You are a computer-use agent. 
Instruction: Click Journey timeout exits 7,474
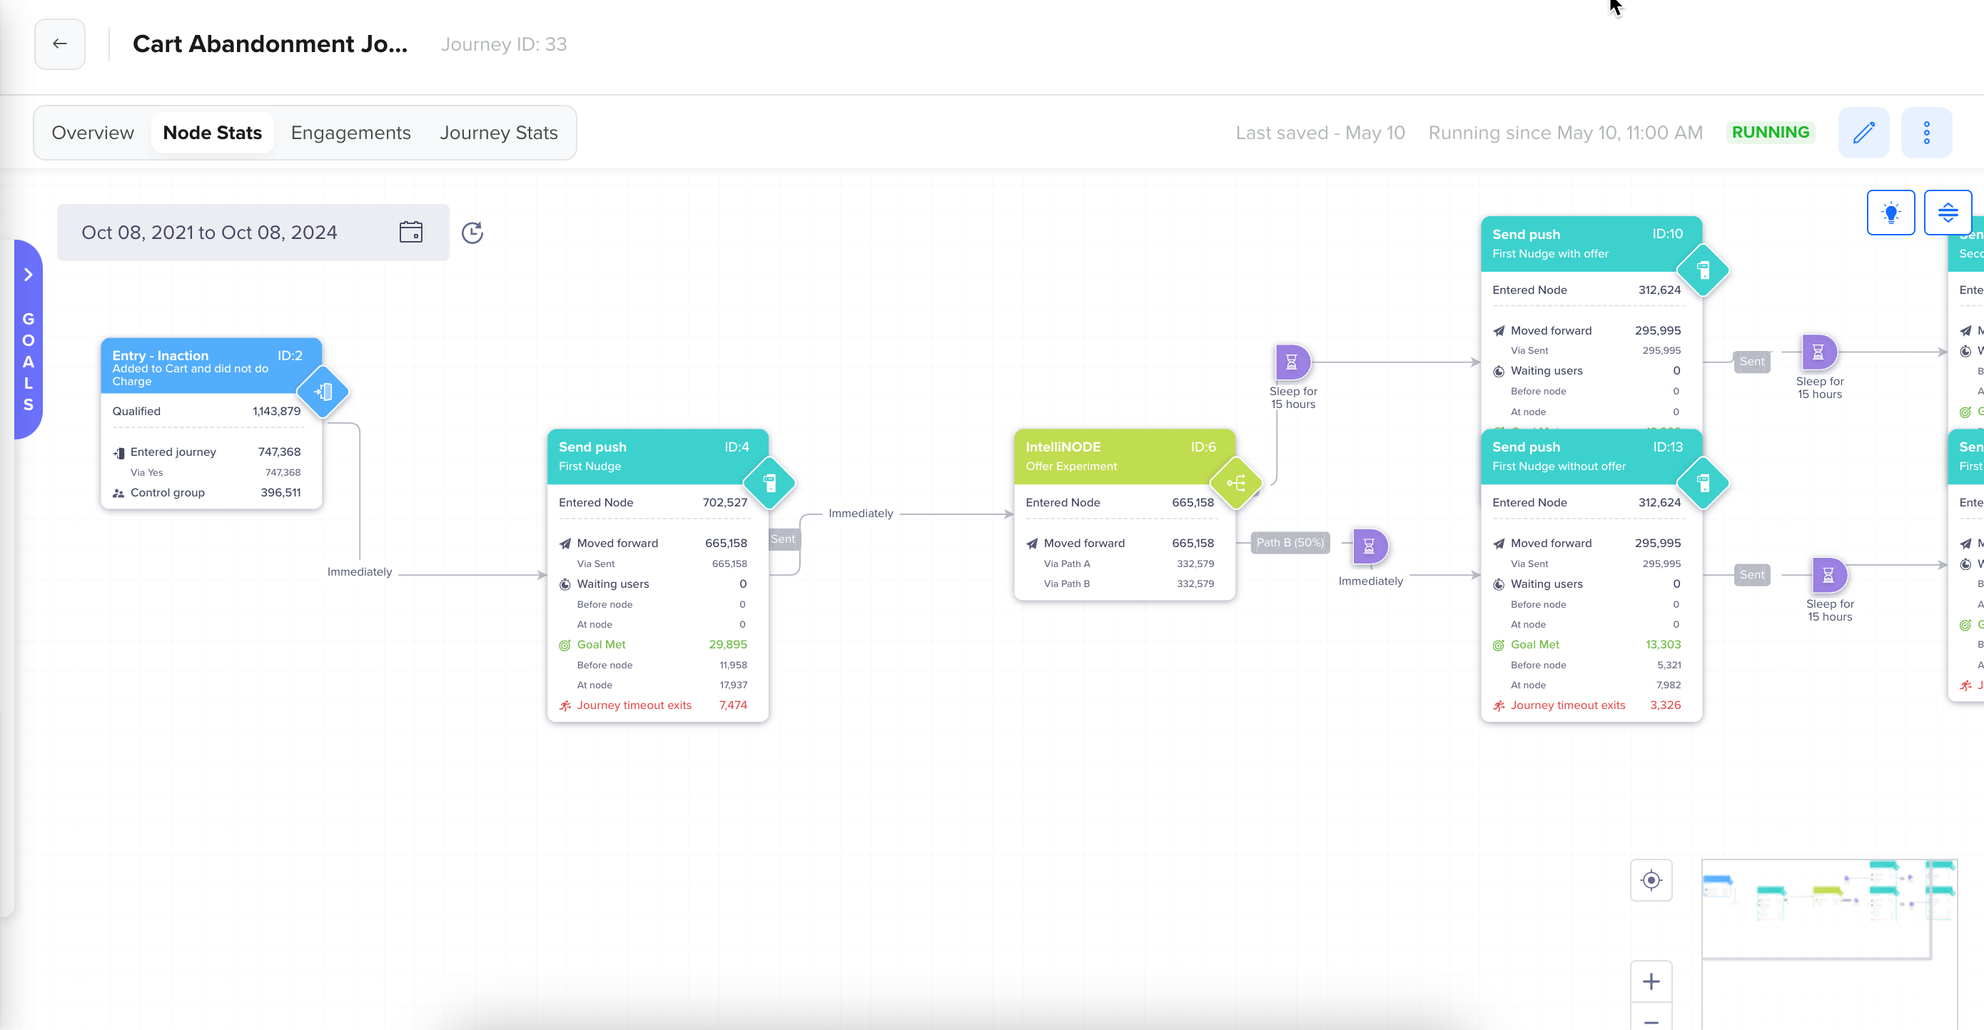653,705
